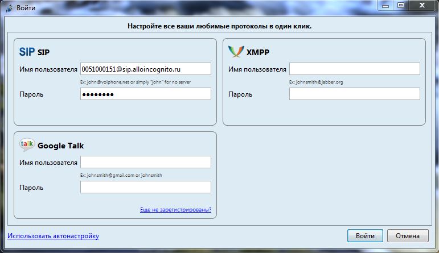Click the SIP Пароль label
Viewport: 439px width, 253px height.
pos(31,94)
